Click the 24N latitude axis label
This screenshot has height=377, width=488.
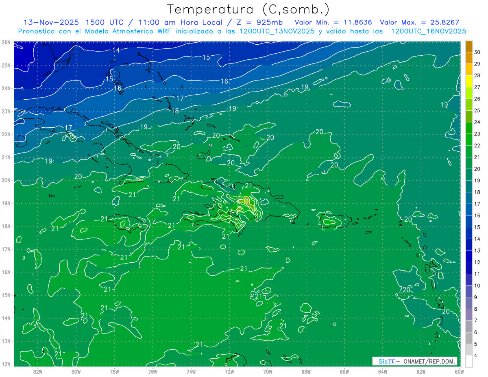pyautogui.click(x=6, y=88)
